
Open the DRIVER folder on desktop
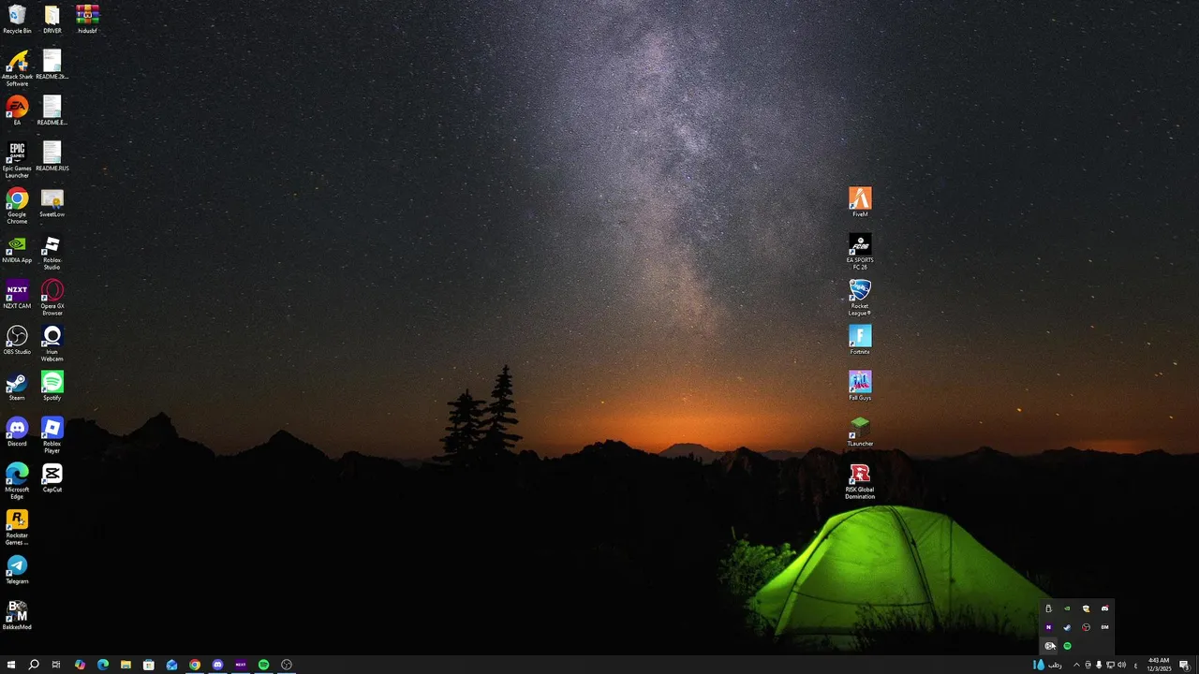pos(52,19)
